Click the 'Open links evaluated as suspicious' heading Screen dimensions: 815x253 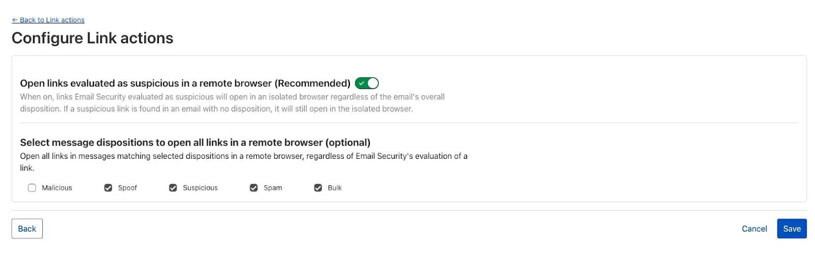point(185,83)
